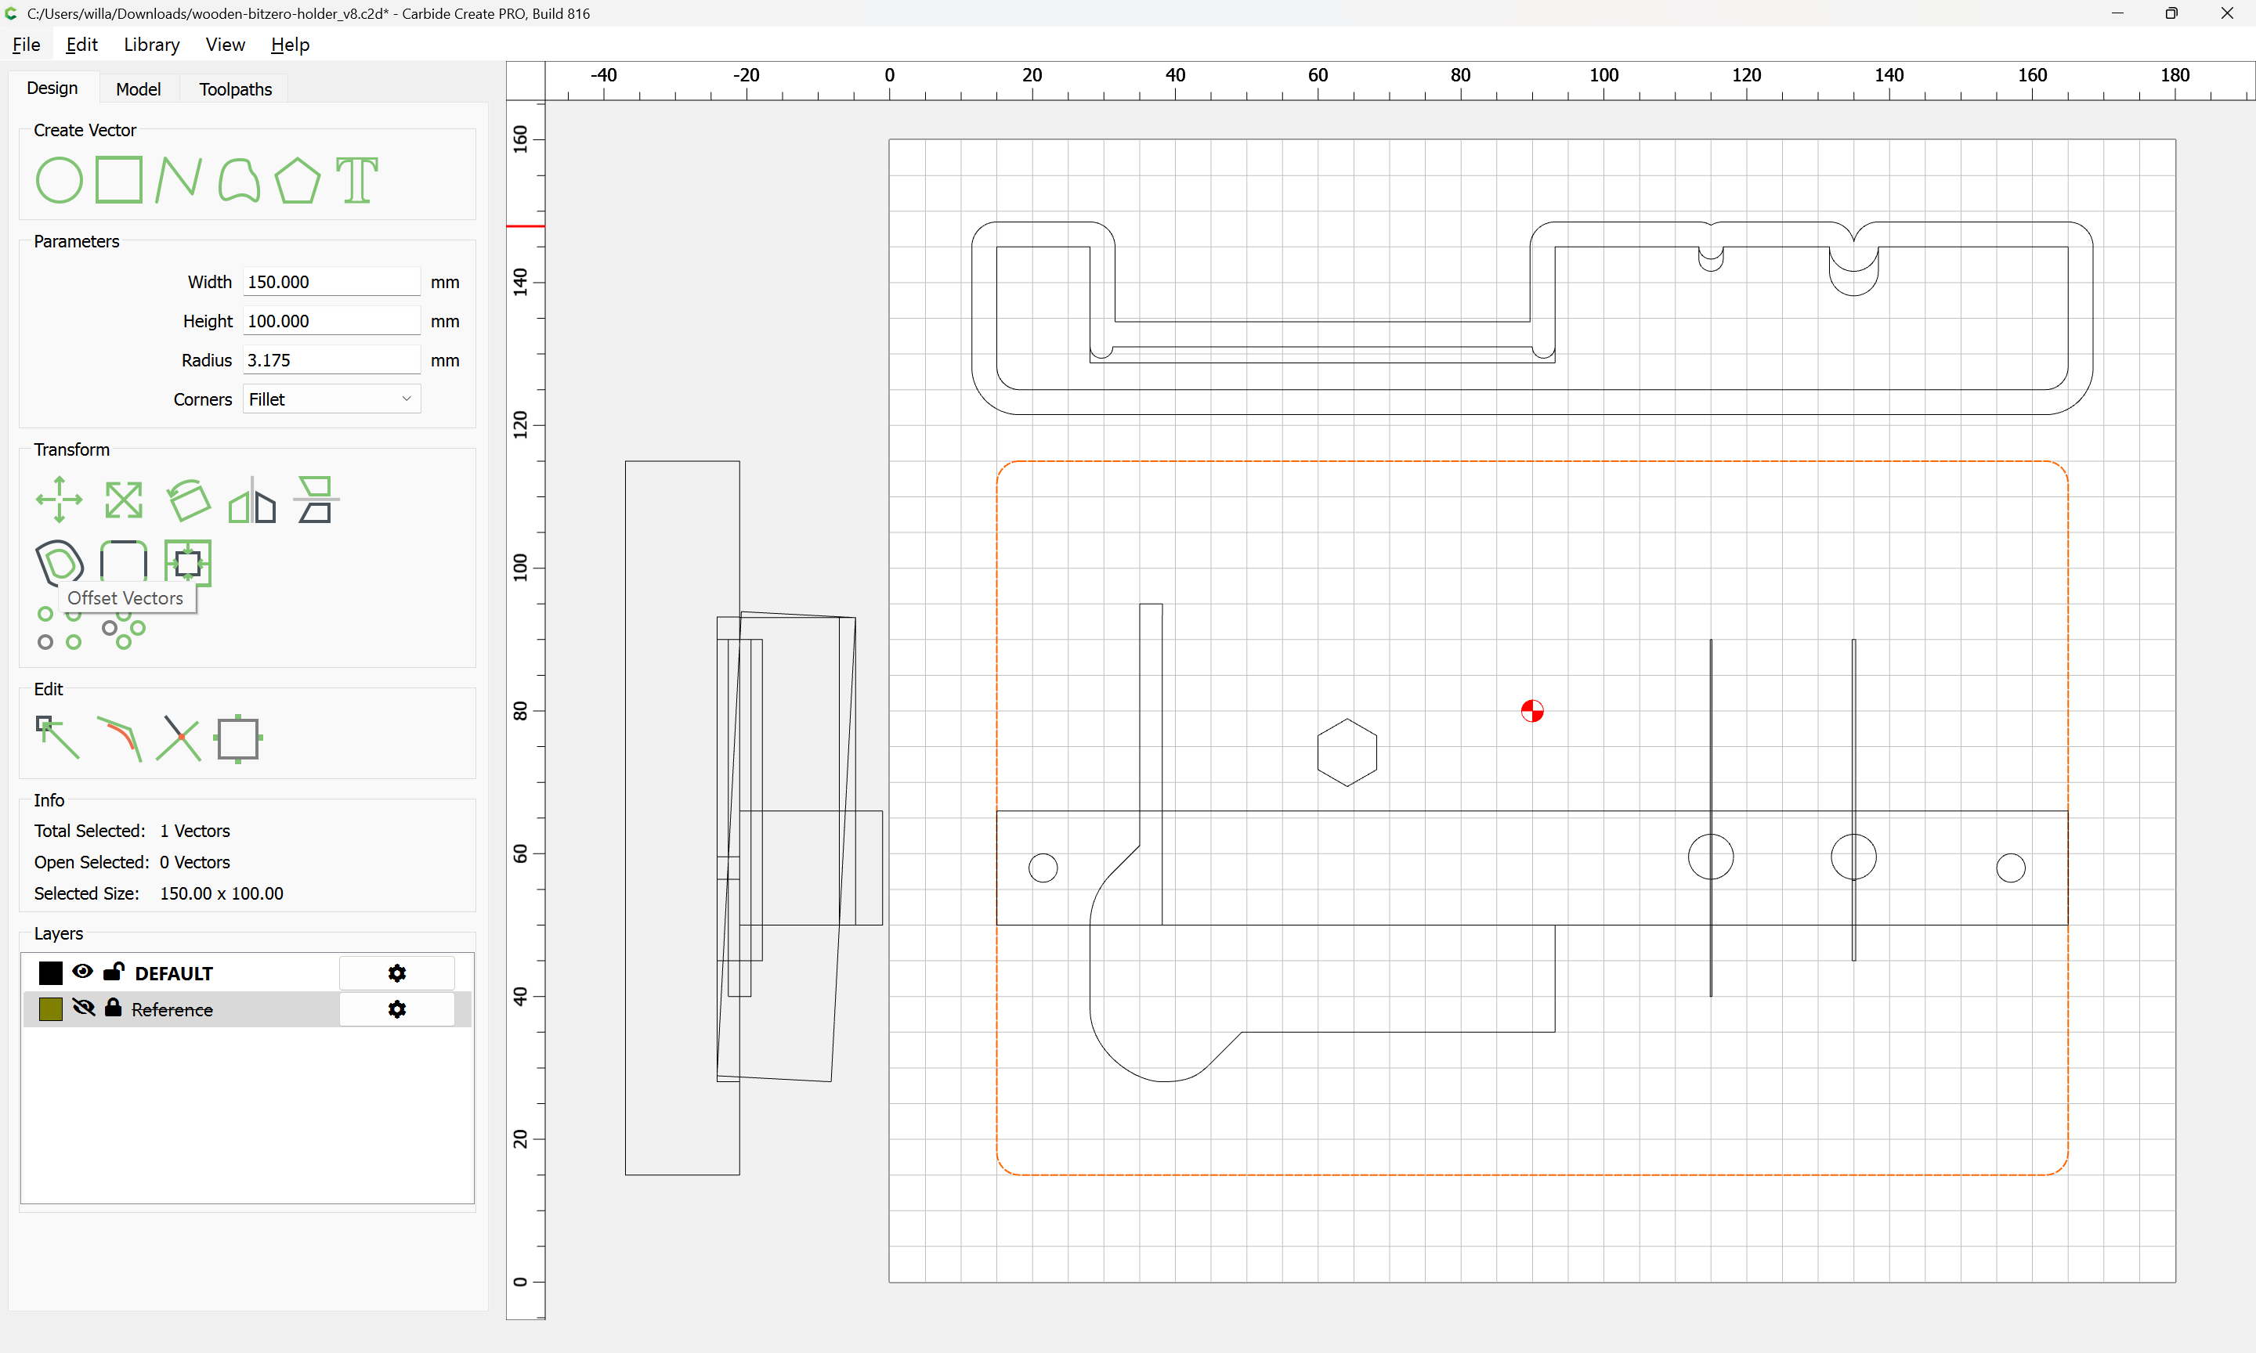Open Reference layer settings gear
This screenshot has height=1353, width=2256.
(x=396, y=1009)
